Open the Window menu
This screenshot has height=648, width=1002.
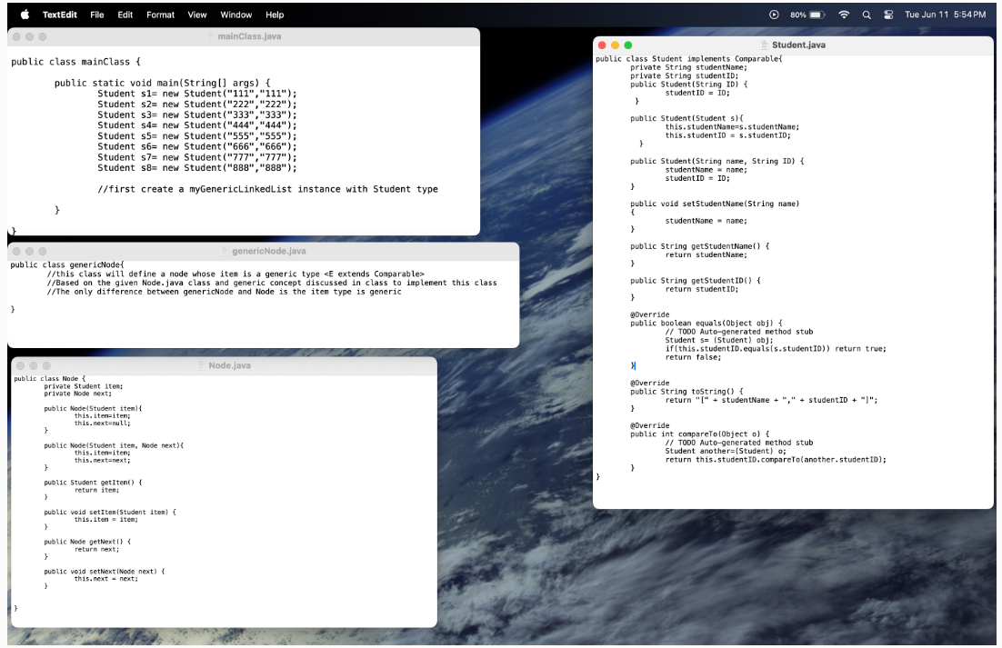[236, 15]
